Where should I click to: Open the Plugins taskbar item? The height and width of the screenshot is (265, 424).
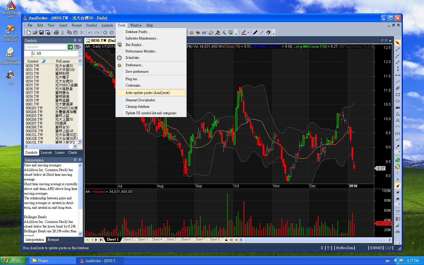(52, 261)
